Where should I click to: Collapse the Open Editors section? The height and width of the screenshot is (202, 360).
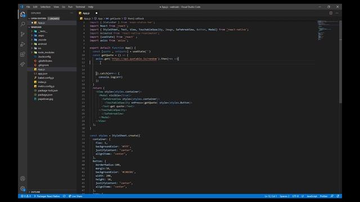pyautogui.click(x=29, y=19)
